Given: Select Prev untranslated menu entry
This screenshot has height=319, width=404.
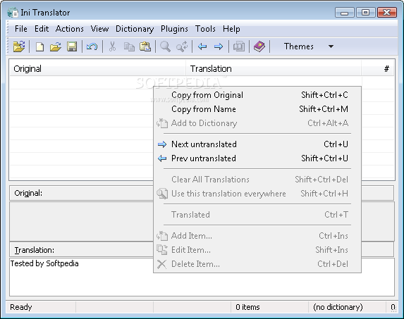Looking at the screenshot, I should click(x=257, y=158).
